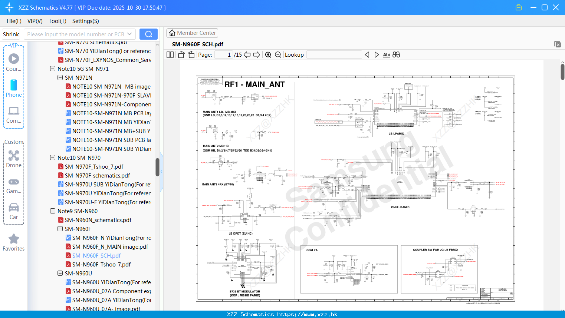This screenshot has width=565, height=318.
Task: Open SM-N970U SUB YiDianTong file
Action: pos(108,184)
